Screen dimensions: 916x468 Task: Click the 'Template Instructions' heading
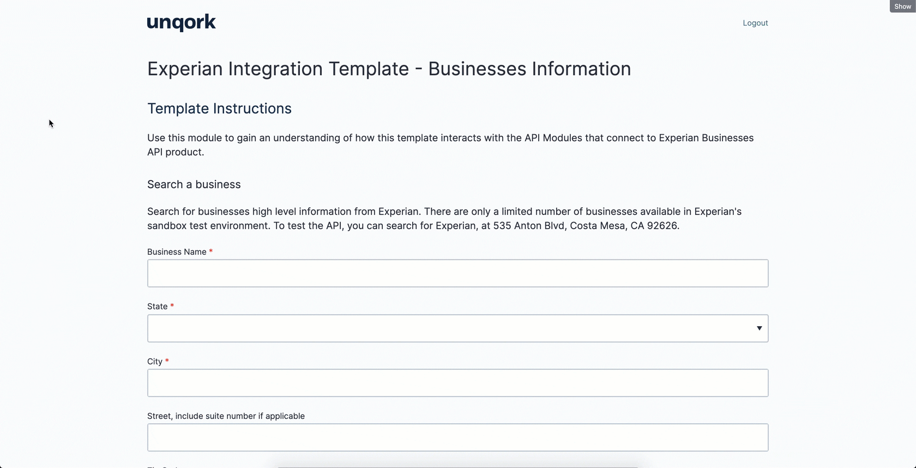tap(219, 108)
